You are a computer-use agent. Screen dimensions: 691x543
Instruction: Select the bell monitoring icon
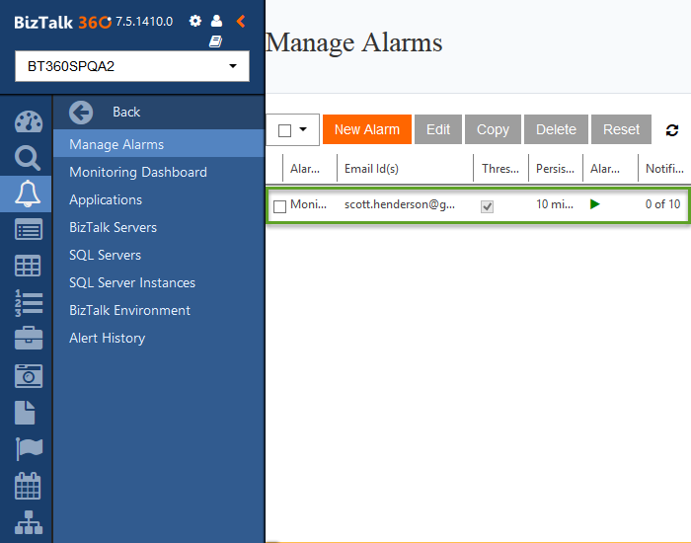(28, 194)
